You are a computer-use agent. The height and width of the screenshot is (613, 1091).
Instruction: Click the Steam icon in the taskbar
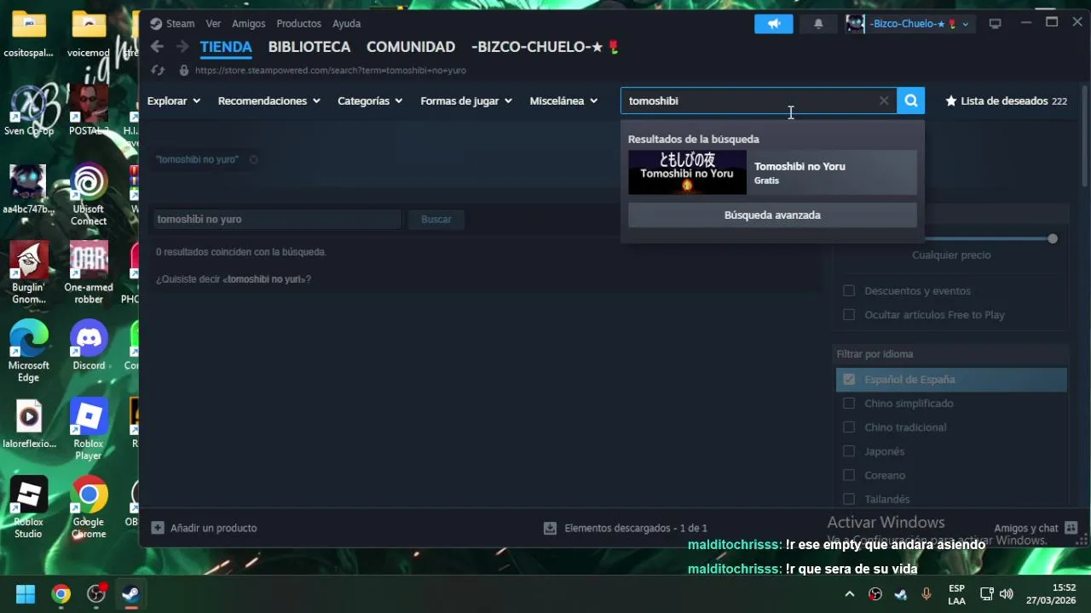pyautogui.click(x=130, y=593)
